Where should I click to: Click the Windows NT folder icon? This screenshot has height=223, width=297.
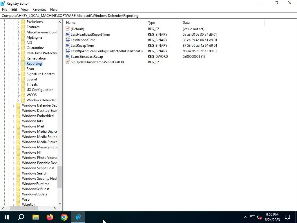click(18, 152)
